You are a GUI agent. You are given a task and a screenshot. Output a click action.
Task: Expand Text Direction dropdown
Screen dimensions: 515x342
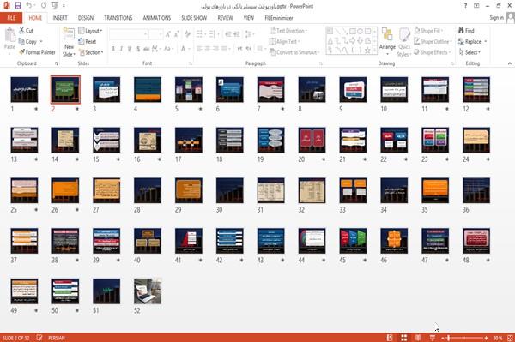pyautogui.click(x=288, y=31)
